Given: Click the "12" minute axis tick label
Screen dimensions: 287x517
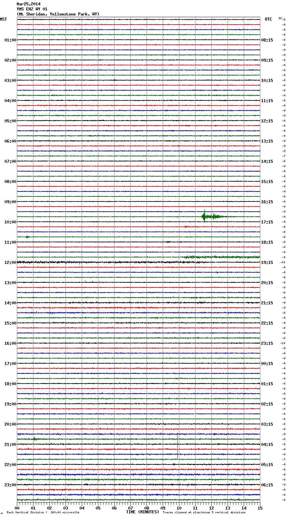Looking at the screenshot, I should (212, 508).
